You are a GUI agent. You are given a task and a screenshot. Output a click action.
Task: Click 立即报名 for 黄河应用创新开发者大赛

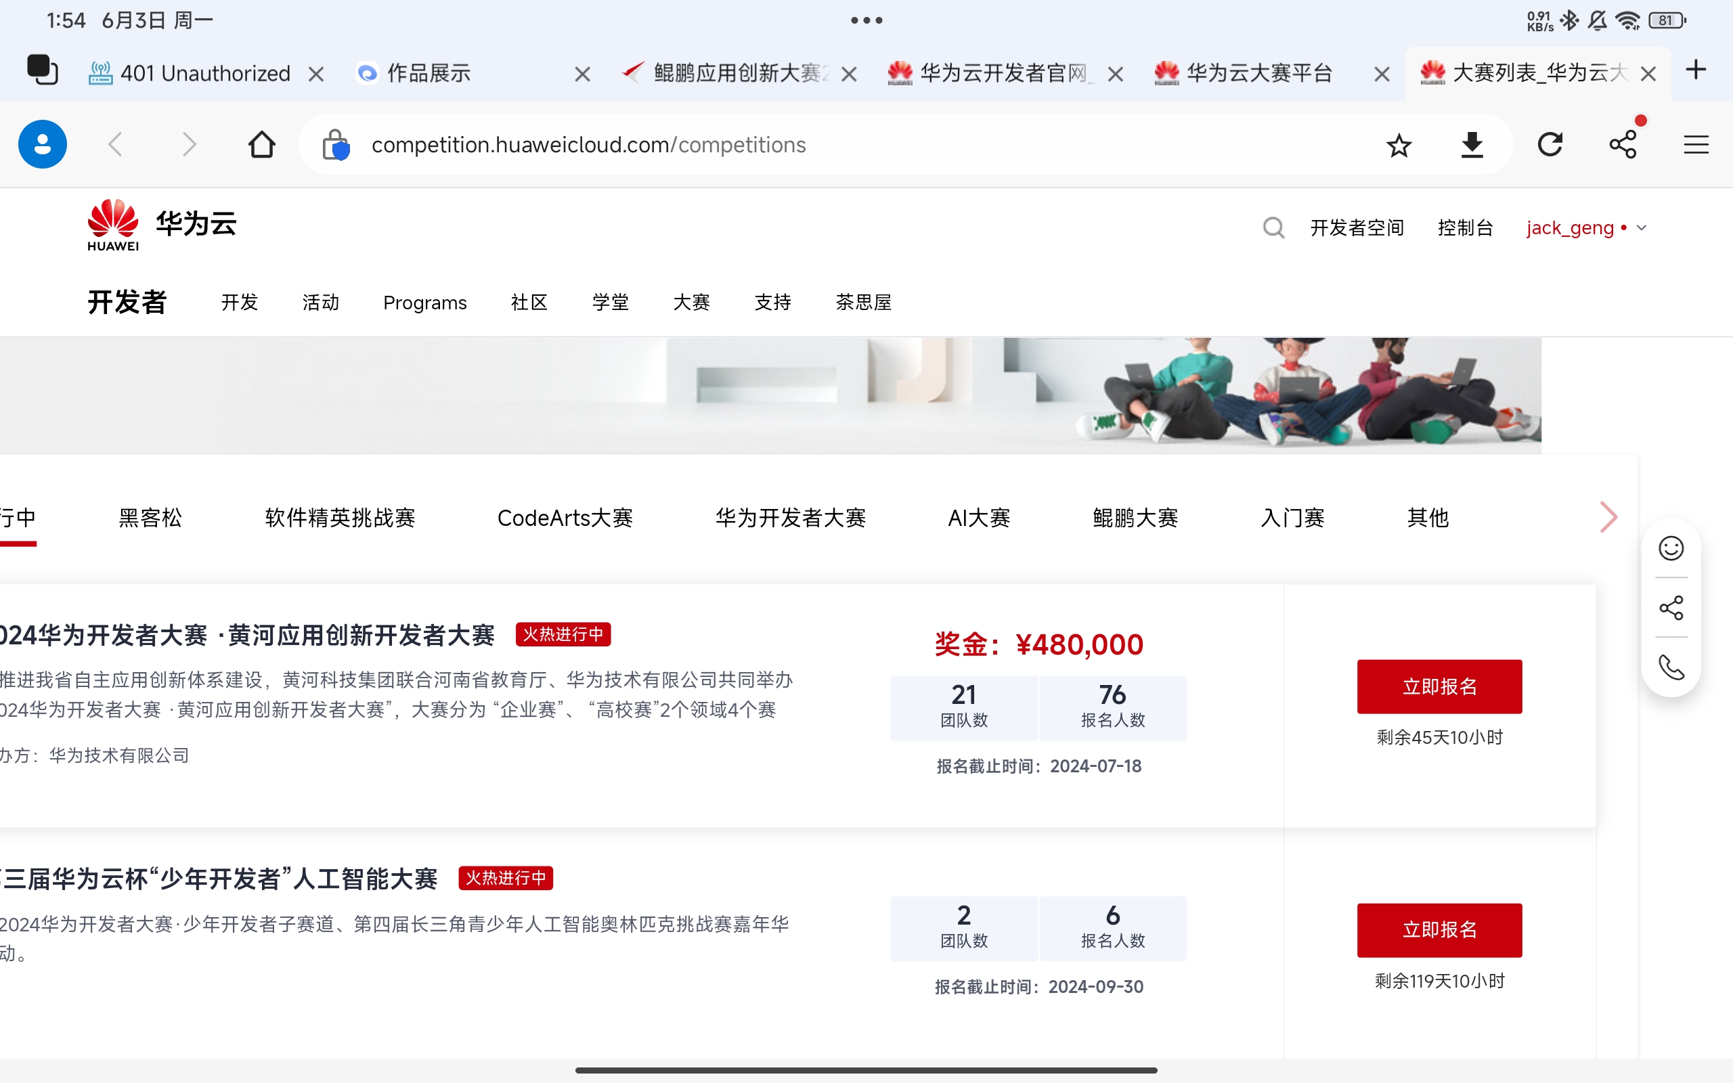point(1439,686)
